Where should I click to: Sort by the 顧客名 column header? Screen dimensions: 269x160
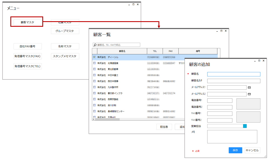point(122,51)
